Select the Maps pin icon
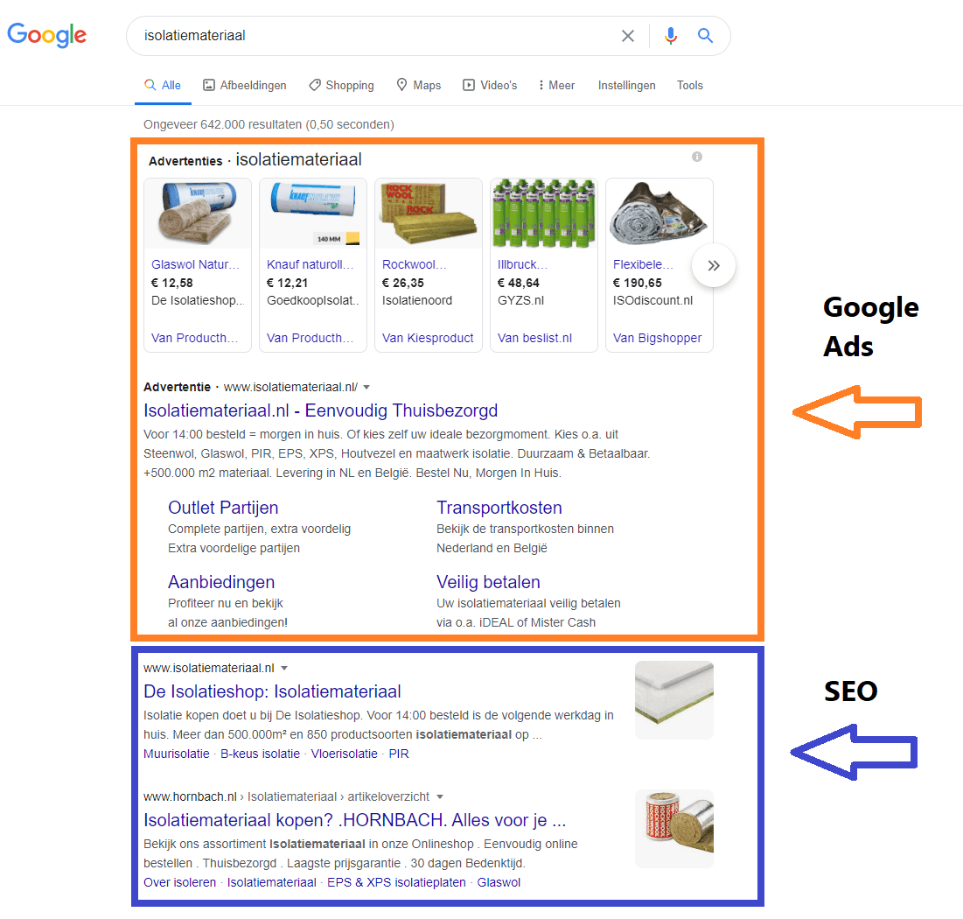963x919 pixels. pyautogui.click(x=401, y=85)
